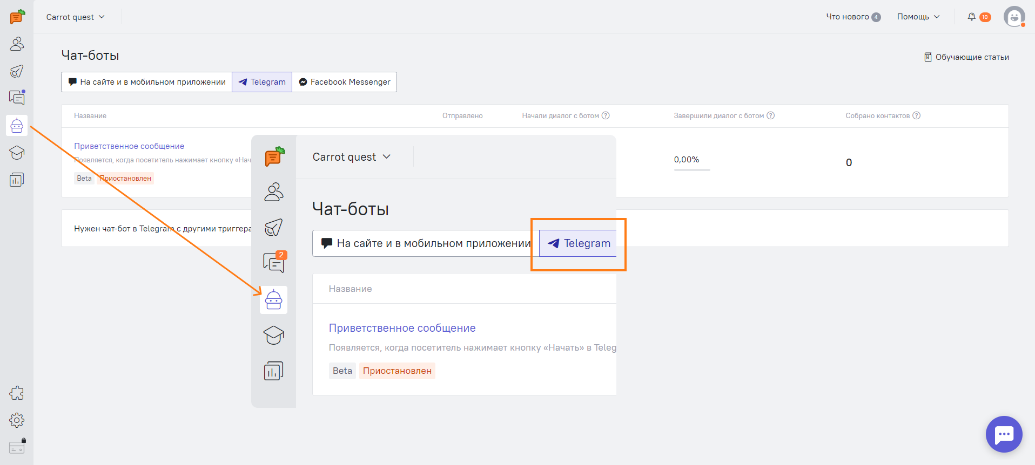Open the Integrations puzzle-piece icon in the sidebar
The height and width of the screenshot is (465, 1035).
(17, 393)
